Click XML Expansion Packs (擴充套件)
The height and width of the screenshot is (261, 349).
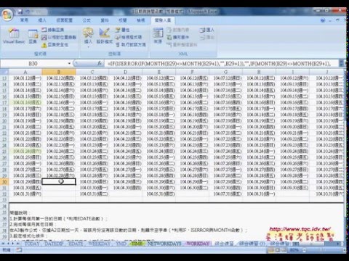click(x=178, y=37)
